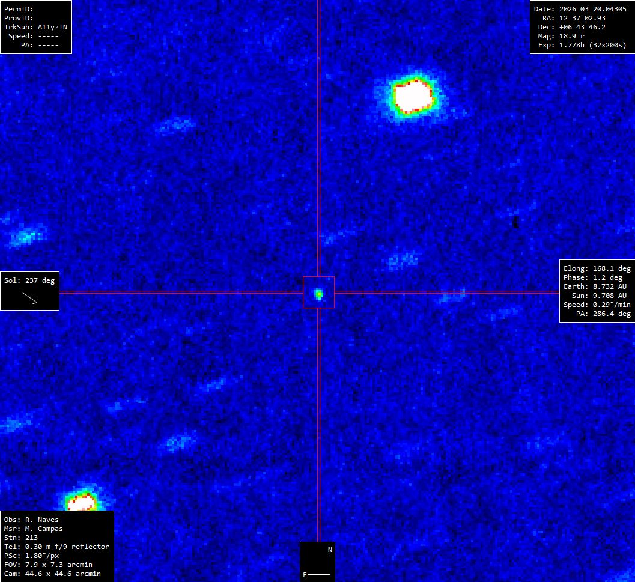Click the large bright star in the upper right
635x582 pixels.
(x=413, y=95)
